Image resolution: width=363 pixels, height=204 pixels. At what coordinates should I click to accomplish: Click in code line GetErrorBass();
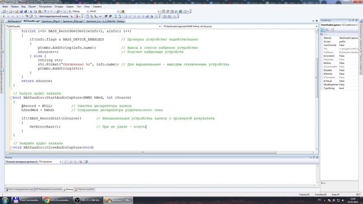pos(45,127)
